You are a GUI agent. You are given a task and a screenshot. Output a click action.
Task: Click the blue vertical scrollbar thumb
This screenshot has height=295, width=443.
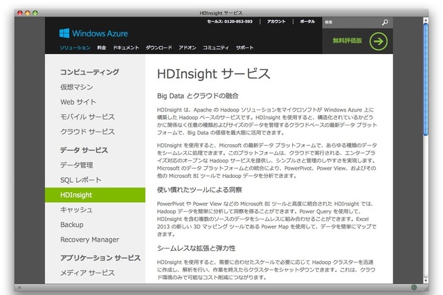(426, 80)
